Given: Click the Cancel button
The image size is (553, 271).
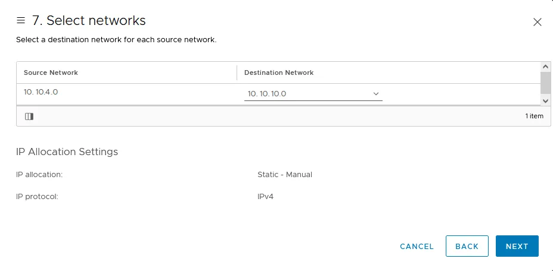Looking at the screenshot, I should [417, 246].
